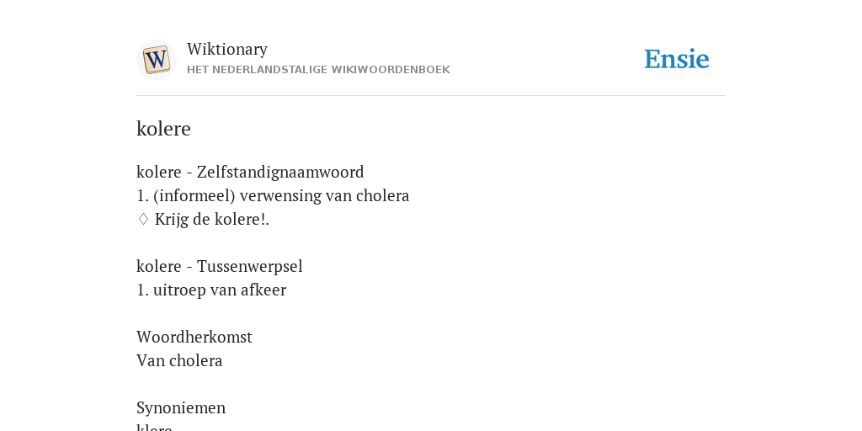Click the synonym 'klere' at the bottom
The height and width of the screenshot is (431, 862).
155,427
